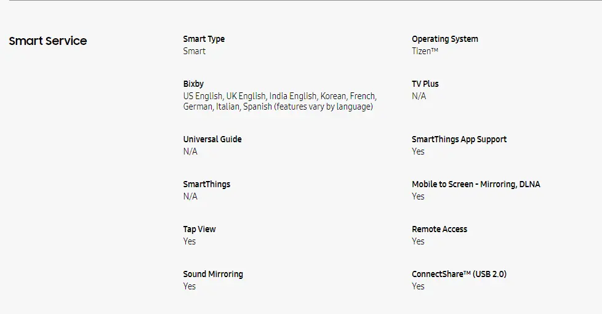Click the Bixby spec label
The width and height of the screenshot is (602, 314).
tap(193, 84)
